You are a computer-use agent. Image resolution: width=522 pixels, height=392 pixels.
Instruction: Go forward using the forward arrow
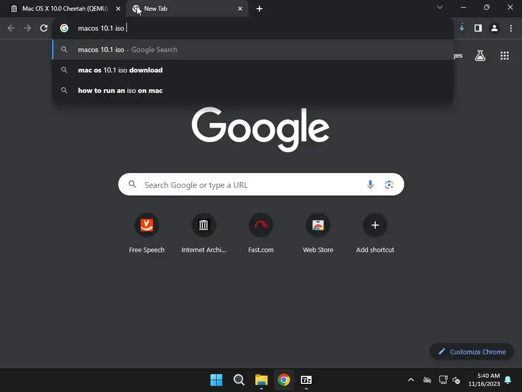[28, 29]
